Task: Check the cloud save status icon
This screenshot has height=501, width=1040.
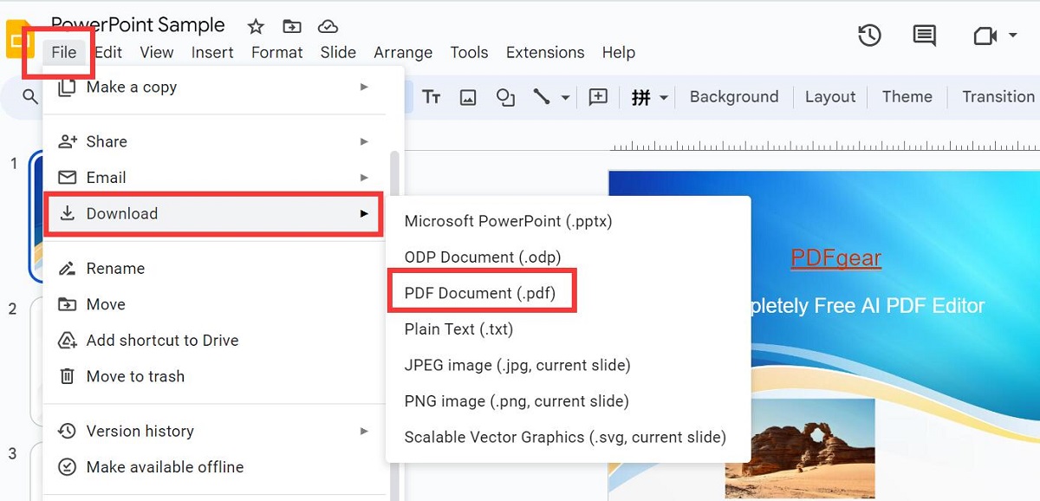Action: 328,26
